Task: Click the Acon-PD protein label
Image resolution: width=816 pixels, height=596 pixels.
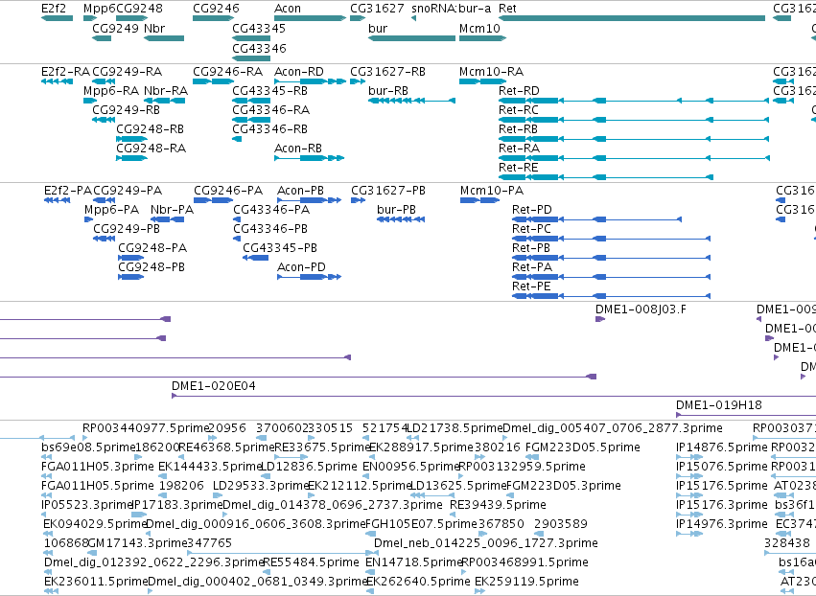Action: click(x=301, y=267)
